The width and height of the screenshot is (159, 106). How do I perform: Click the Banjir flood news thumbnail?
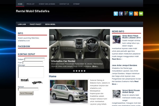coord(117,94)
